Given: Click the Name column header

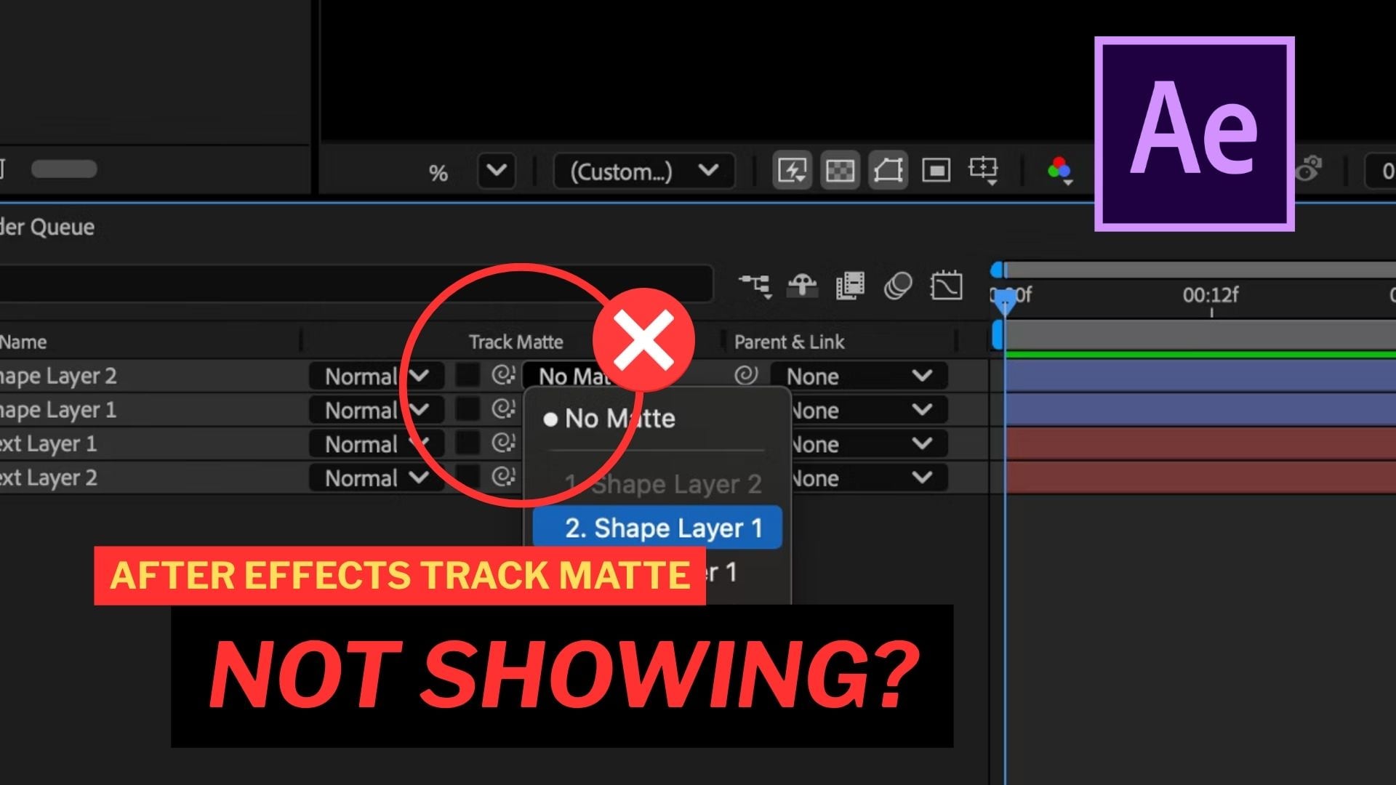Looking at the screenshot, I should pos(23,342).
